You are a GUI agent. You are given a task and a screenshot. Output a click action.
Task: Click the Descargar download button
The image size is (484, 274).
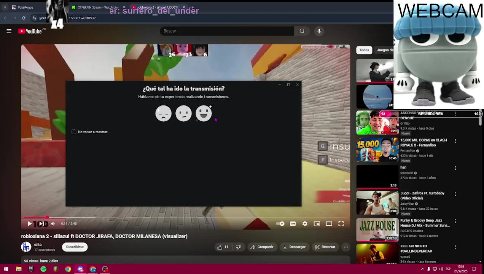294,247
